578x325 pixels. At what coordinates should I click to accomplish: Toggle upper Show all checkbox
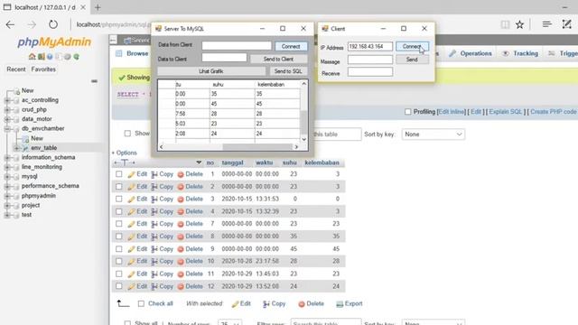pyautogui.click(x=127, y=134)
